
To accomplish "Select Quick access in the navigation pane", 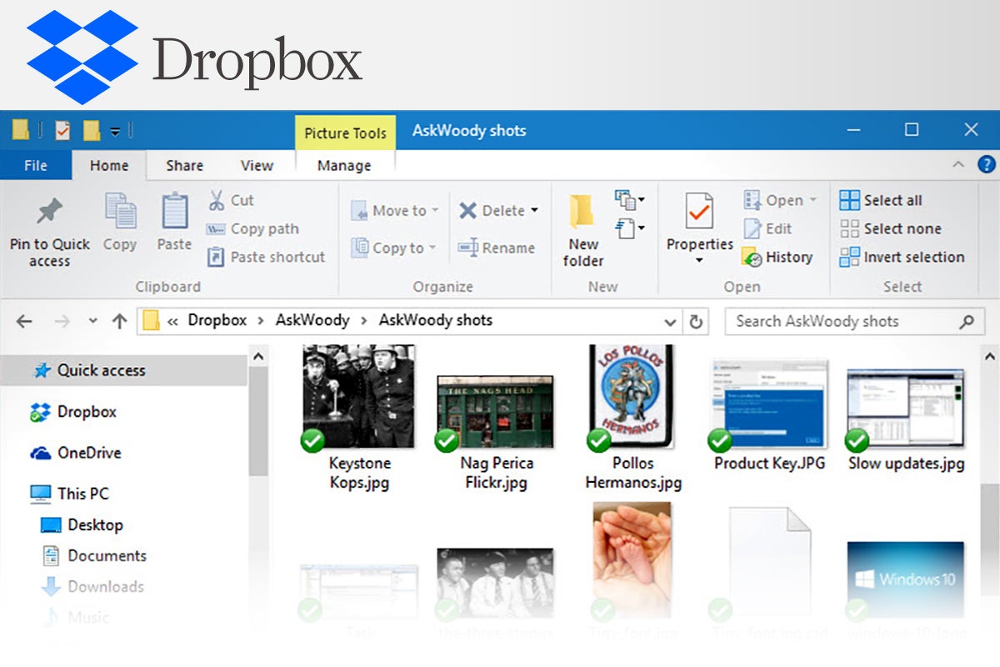I will pos(123,370).
